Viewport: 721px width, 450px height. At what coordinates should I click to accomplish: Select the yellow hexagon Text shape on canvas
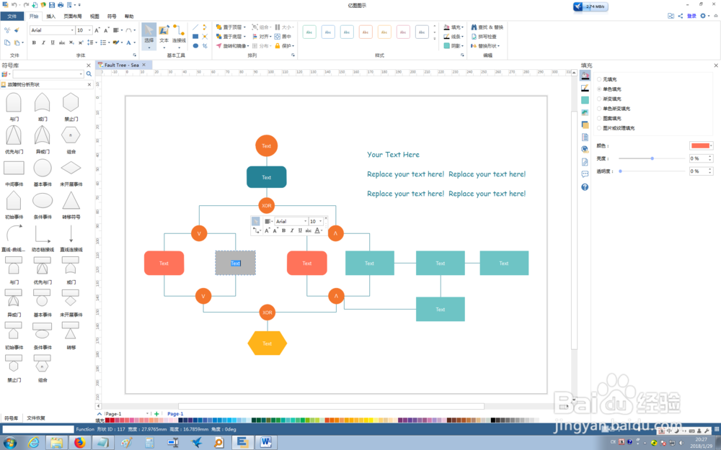[x=267, y=343]
